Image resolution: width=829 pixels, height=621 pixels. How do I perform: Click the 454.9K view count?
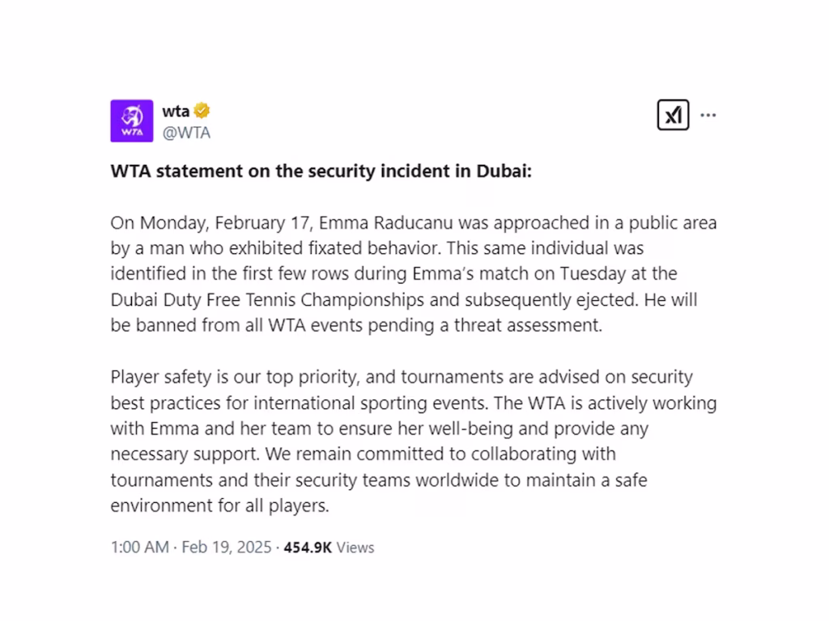[308, 547]
